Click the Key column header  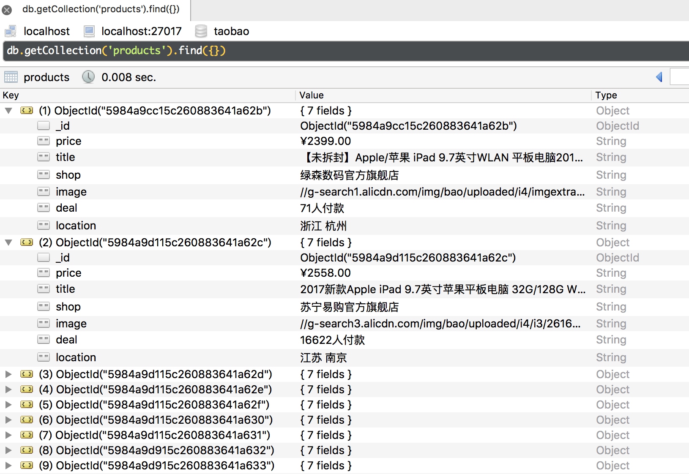pyautogui.click(x=11, y=95)
